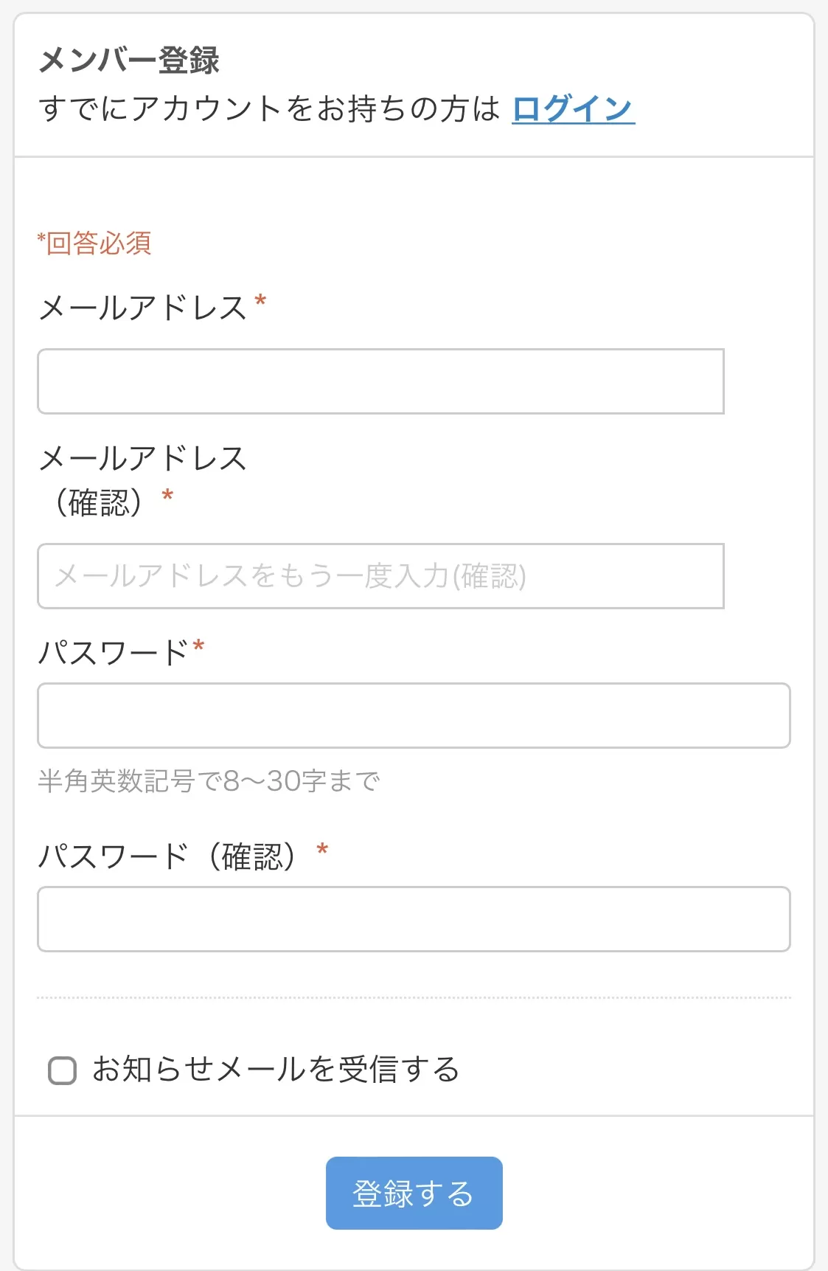Click the asterisk beside the first メールアドレス label
The width and height of the screenshot is (828, 1271).
click(260, 301)
